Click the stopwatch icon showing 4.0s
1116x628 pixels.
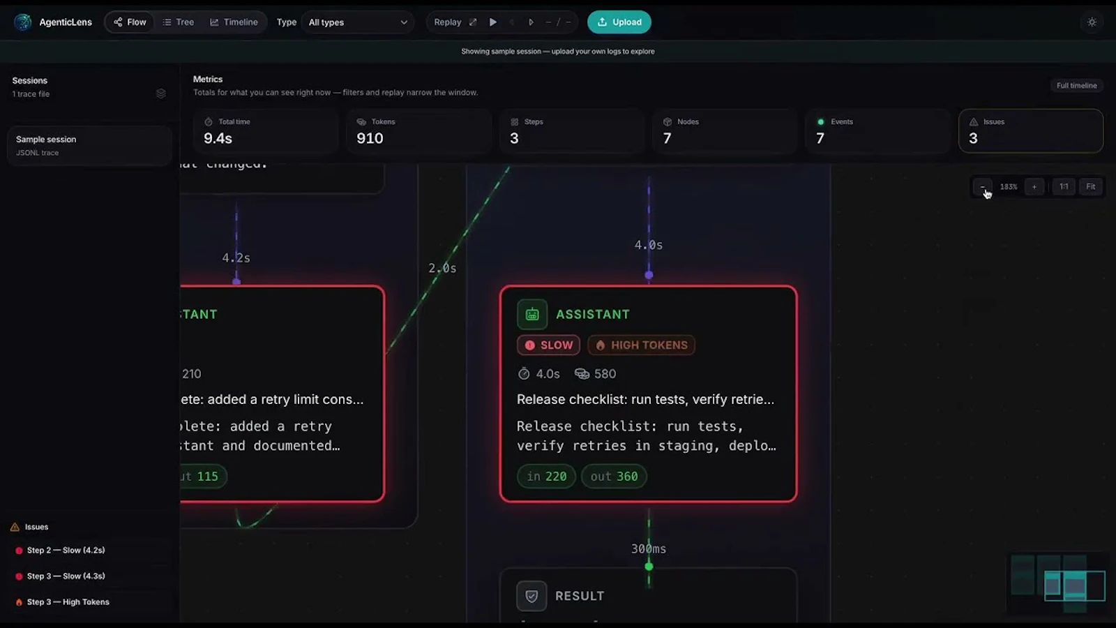(x=525, y=373)
